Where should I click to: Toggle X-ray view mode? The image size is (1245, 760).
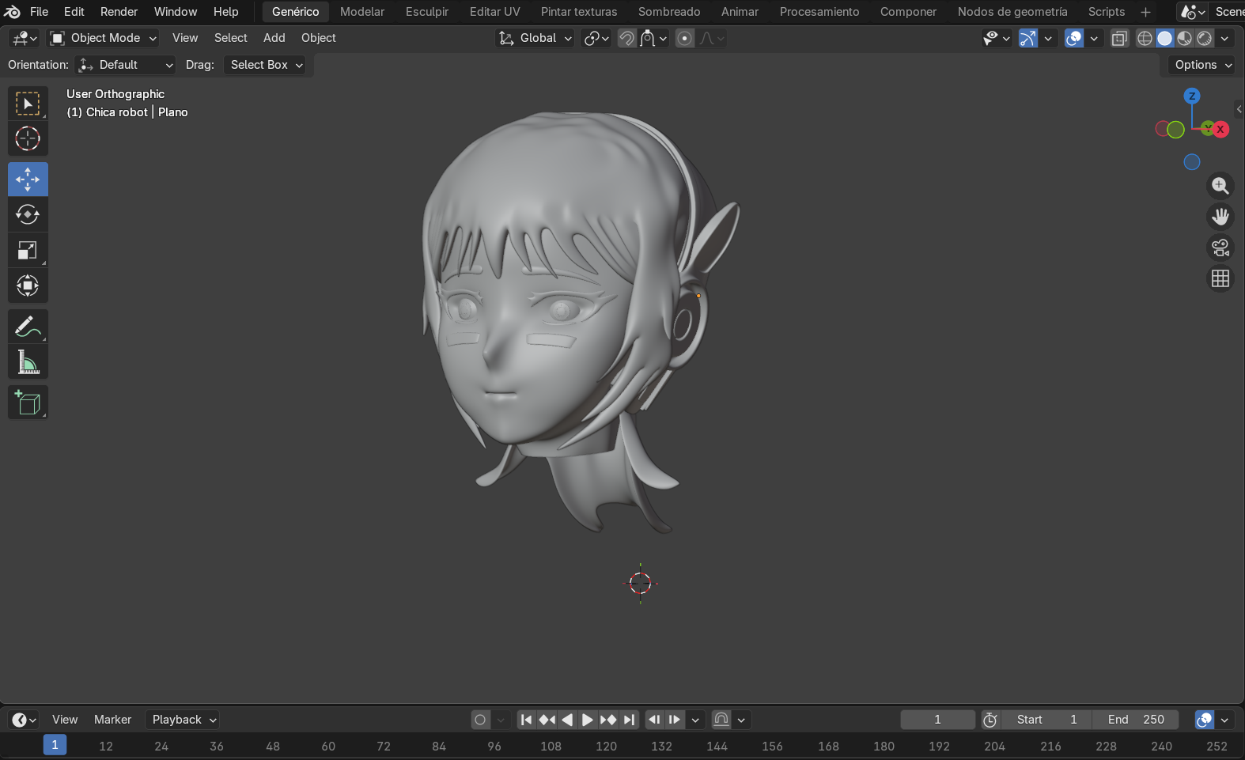1119,38
